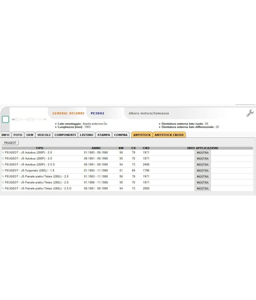256x300 pixels.
Task: Click the wrench tool icon
Action: tap(250, 113)
